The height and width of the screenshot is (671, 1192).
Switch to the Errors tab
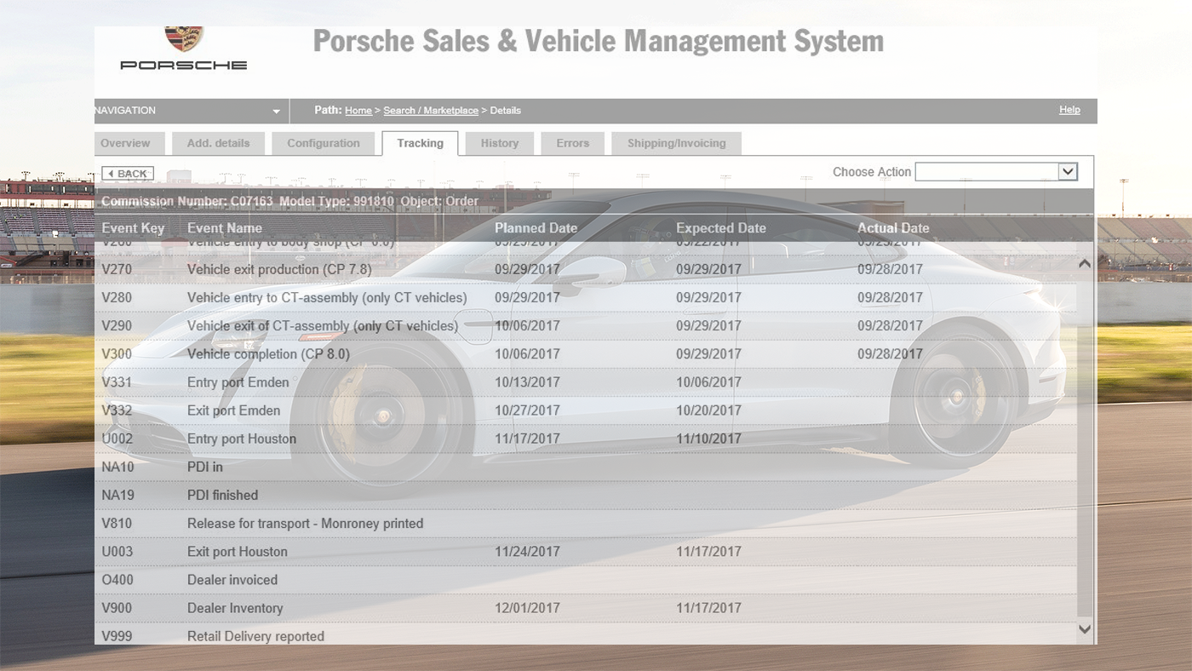pos(573,143)
